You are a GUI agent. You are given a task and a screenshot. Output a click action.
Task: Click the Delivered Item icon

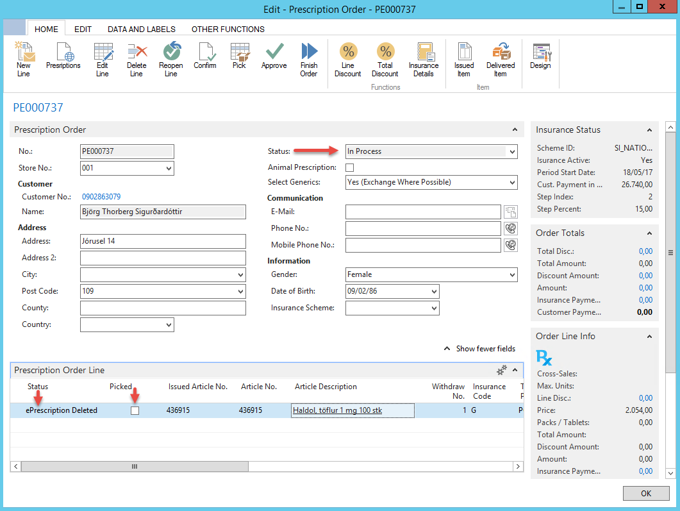click(501, 54)
